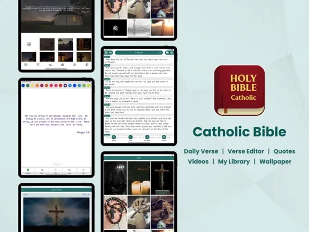This screenshot has width=309, height=232.
Task: Tap the Copy icon in verse toolbar
Action: (55, 170)
